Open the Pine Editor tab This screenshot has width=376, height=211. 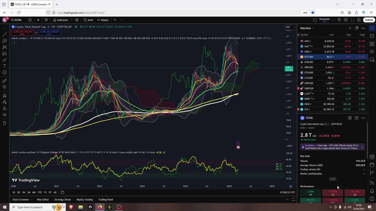(43, 200)
